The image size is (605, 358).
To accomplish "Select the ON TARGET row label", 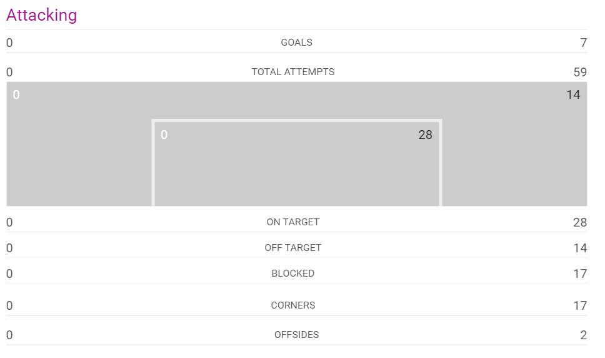I will (x=292, y=222).
